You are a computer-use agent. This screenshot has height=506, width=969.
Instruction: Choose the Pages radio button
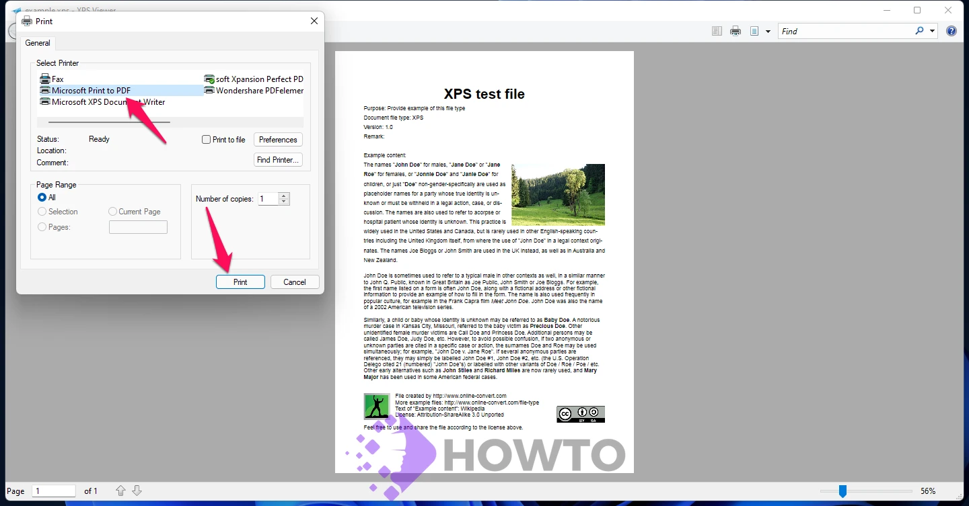tap(42, 227)
